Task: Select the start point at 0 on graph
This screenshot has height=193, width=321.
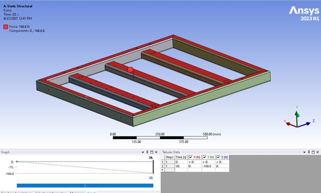Action: point(17,161)
